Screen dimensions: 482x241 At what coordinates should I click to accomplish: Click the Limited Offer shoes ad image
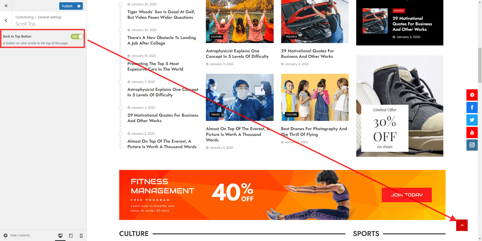click(400, 106)
